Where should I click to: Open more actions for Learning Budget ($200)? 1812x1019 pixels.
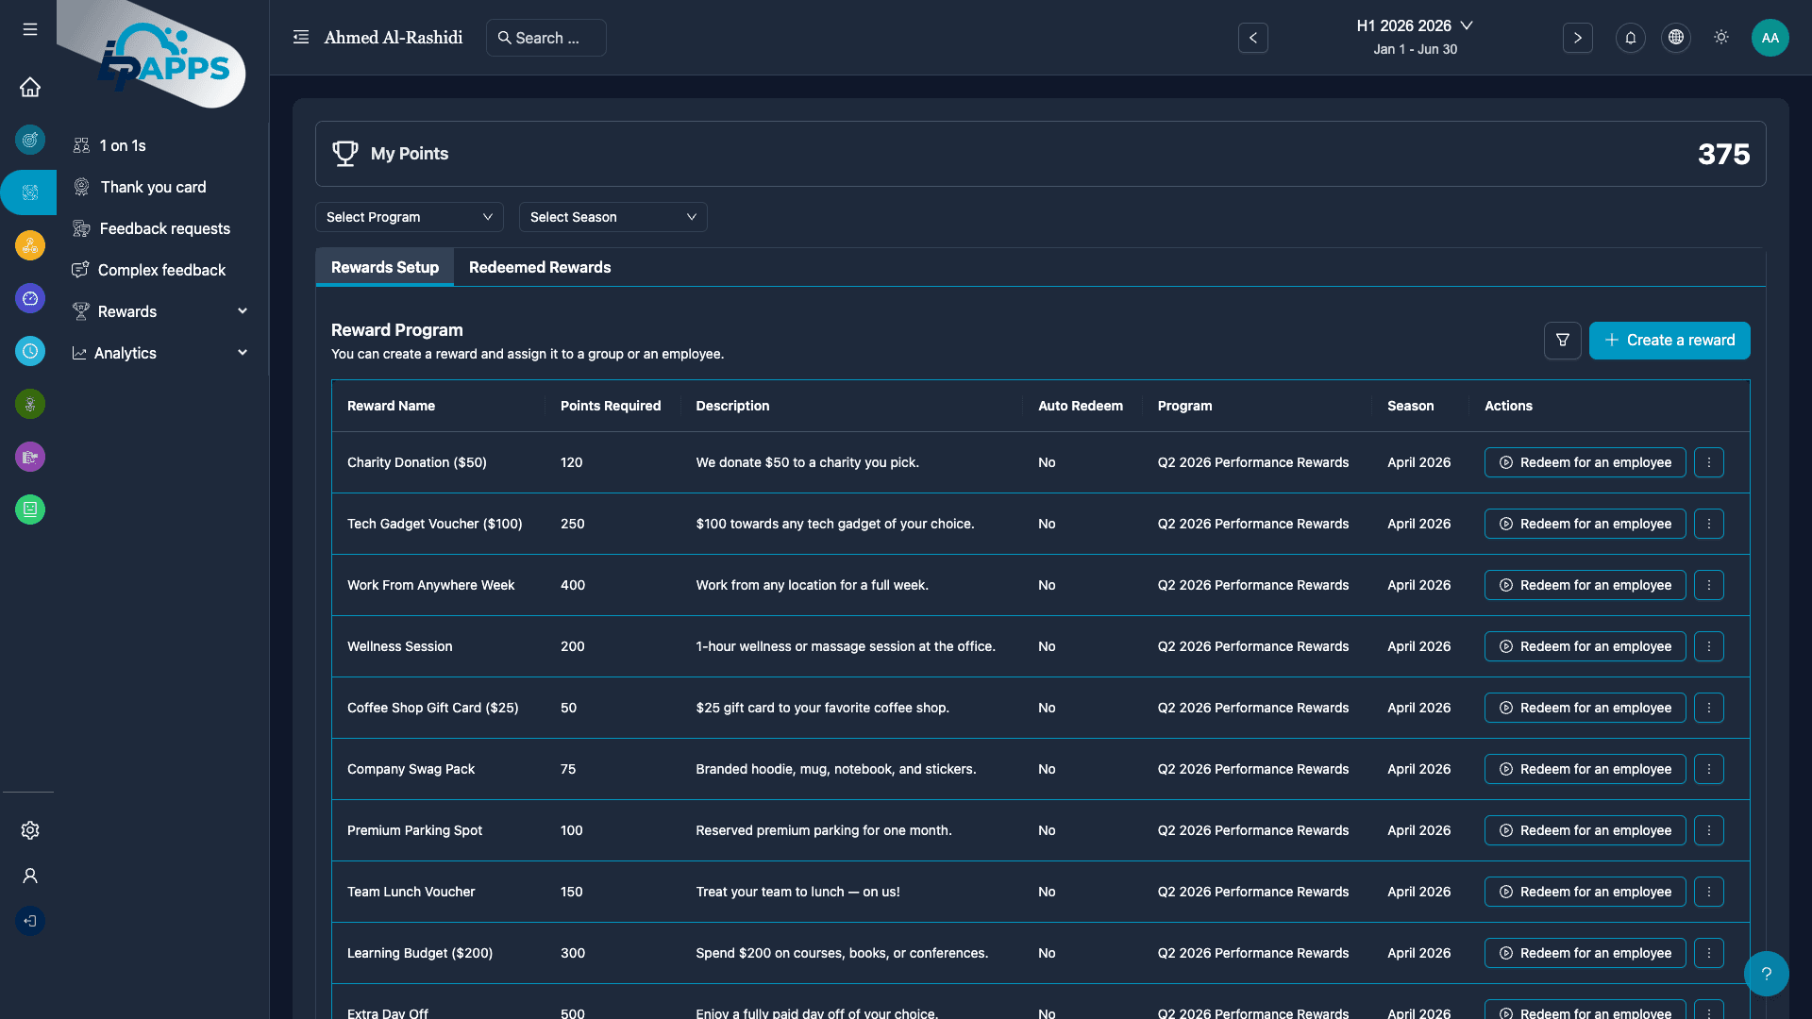pyautogui.click(x=1709, y=953)
